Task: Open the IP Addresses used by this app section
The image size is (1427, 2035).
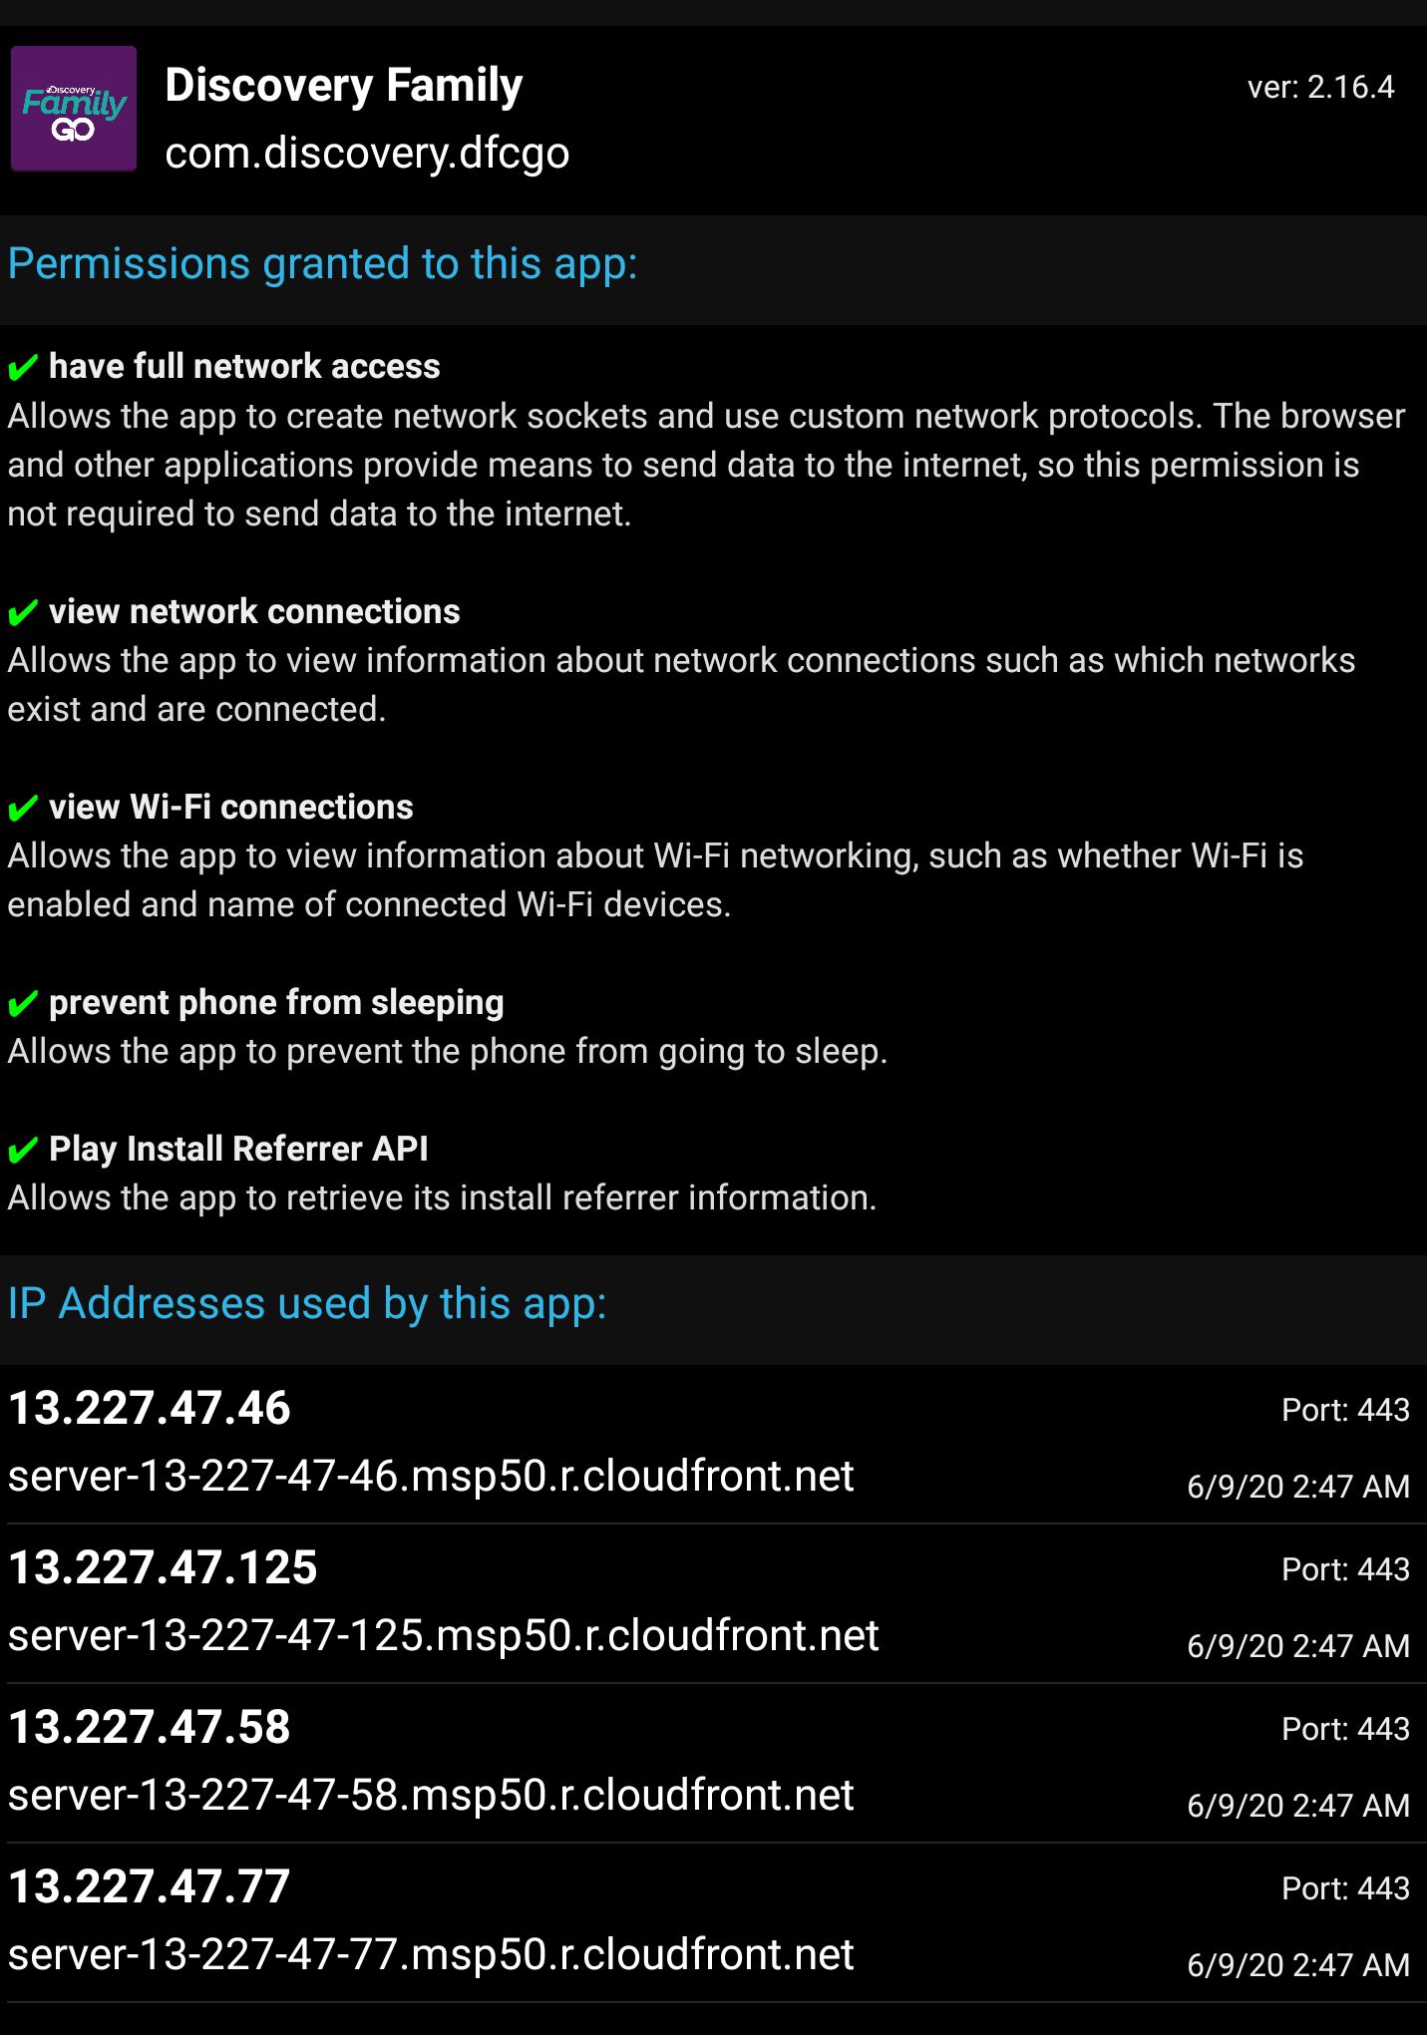Action: [x=307, y=1304]
